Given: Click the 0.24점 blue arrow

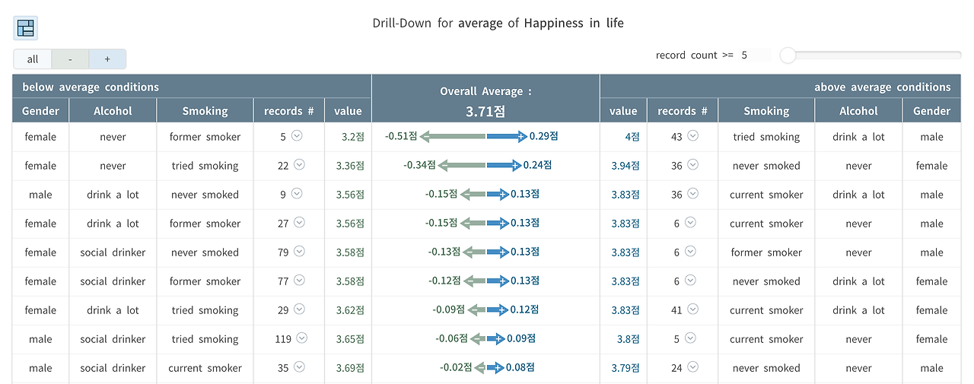Looking at the screenshot, I should point(503,165).
